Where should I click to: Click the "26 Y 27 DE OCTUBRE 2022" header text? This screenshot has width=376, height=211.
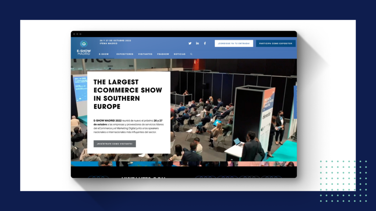(x=115, y=40)
